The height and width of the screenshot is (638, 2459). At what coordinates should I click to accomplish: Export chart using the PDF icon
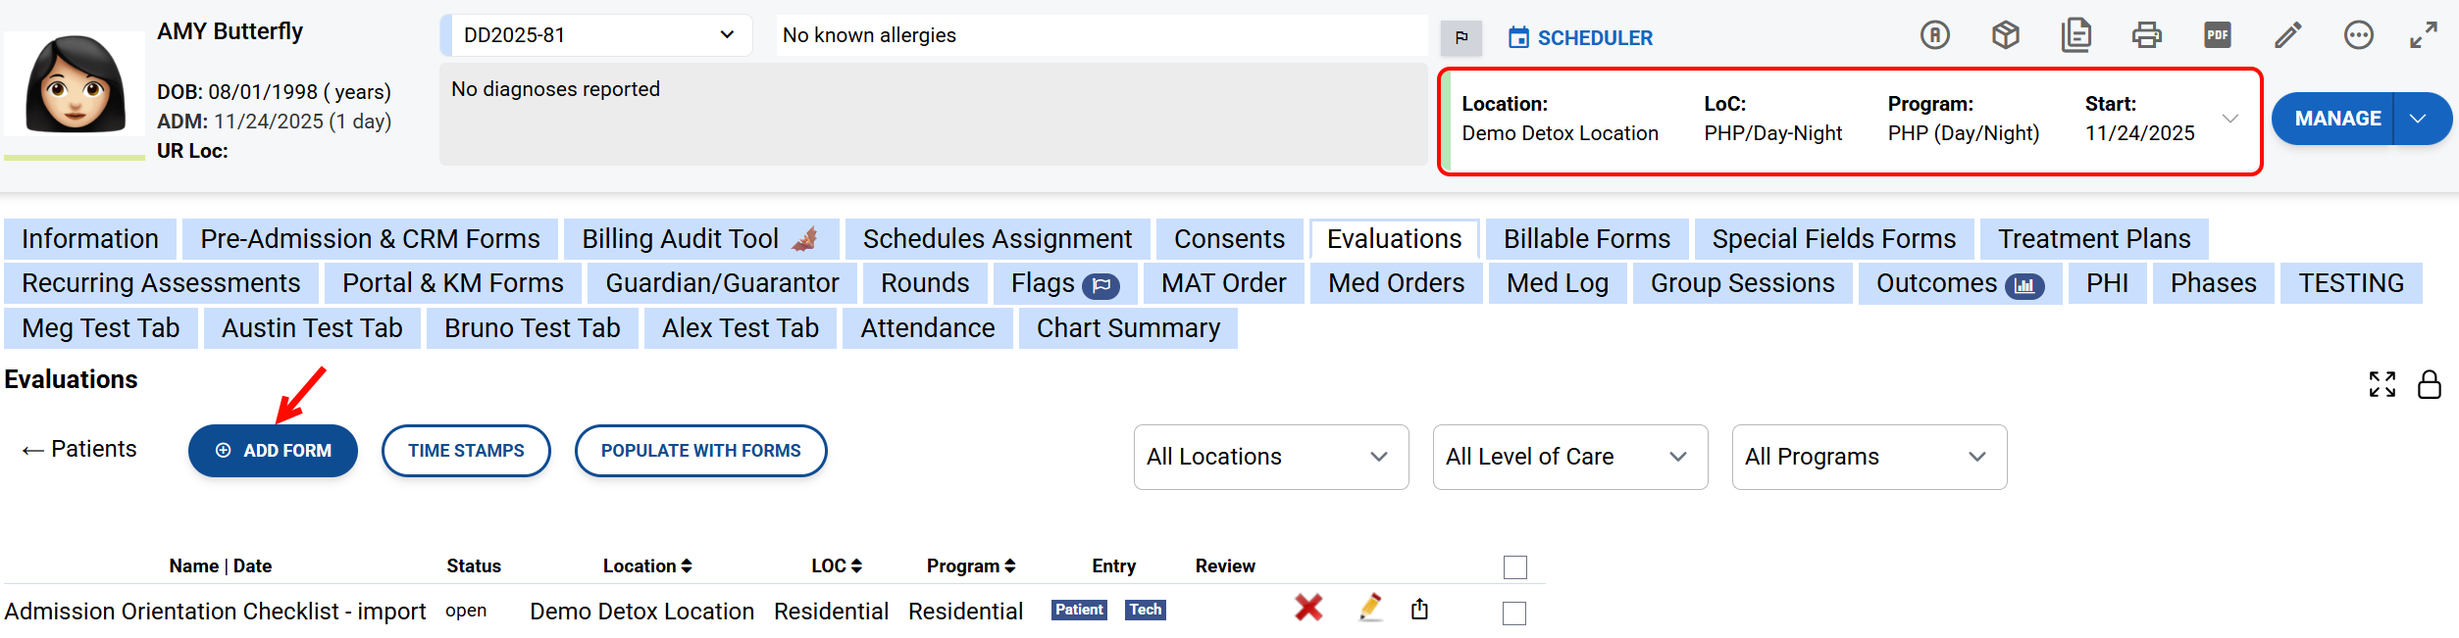coord(2217,35)
